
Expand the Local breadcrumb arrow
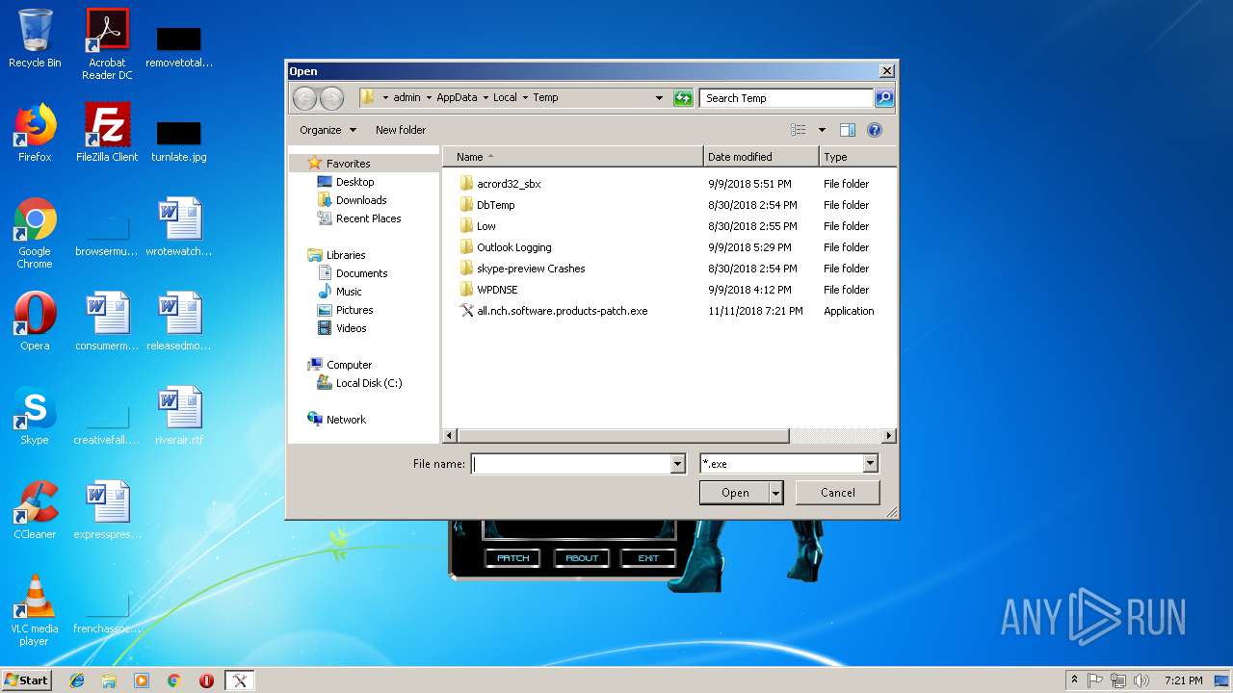[525, 98]
